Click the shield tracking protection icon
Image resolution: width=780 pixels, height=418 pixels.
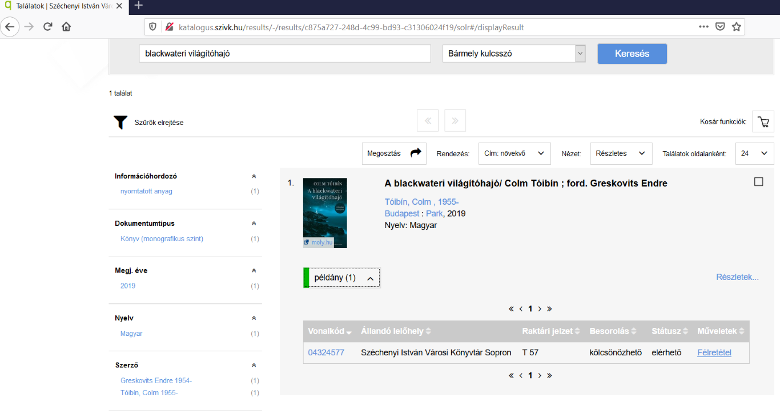coord(152,27)
